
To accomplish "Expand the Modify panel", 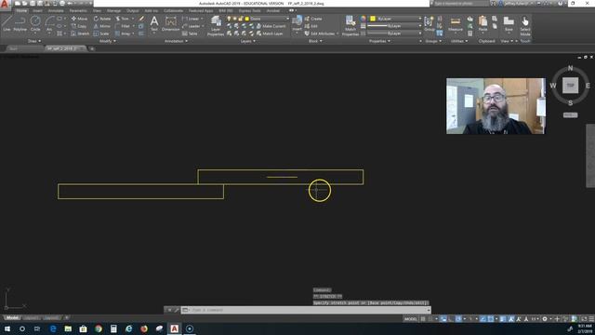I will [x=108, y=41].
